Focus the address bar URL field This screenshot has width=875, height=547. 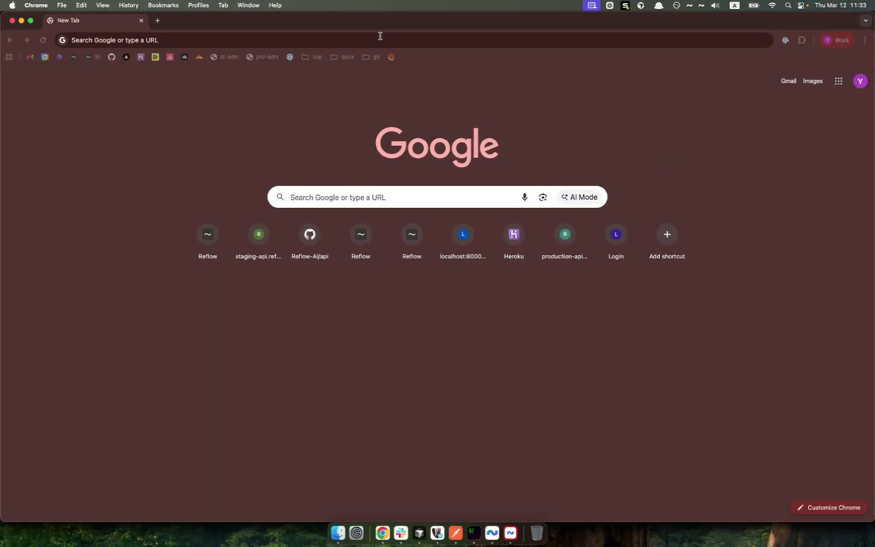pos(414,40)
